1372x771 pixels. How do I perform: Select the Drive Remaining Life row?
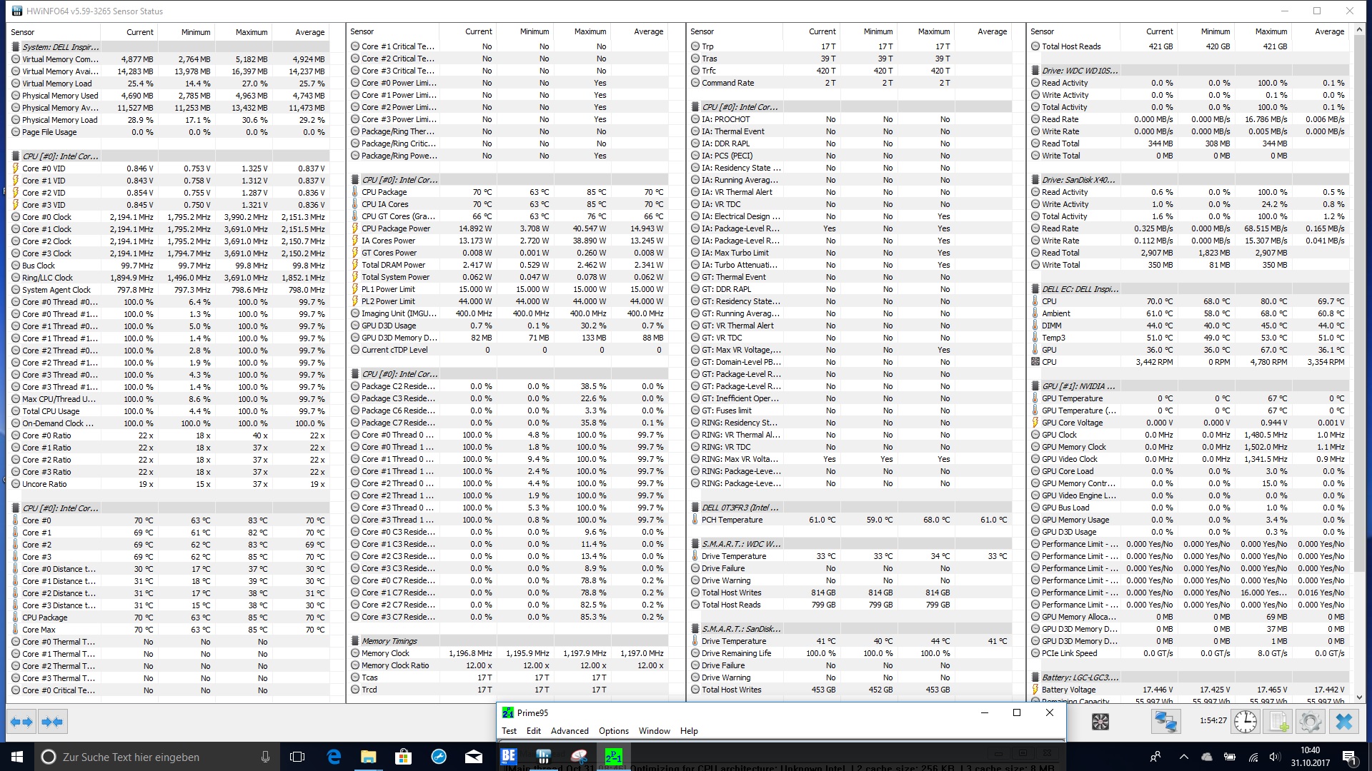tap(850, 653)
